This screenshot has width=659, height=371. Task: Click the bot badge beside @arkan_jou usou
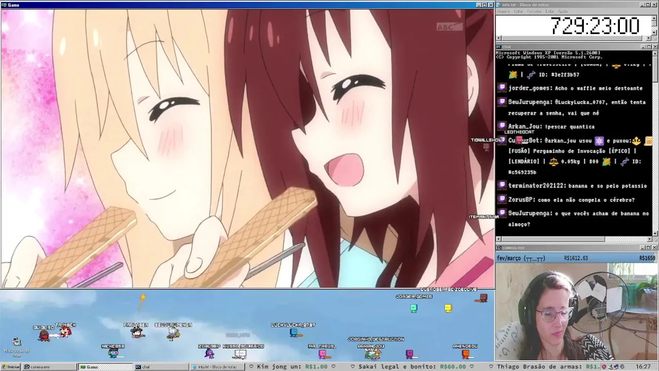coord(502,140)
